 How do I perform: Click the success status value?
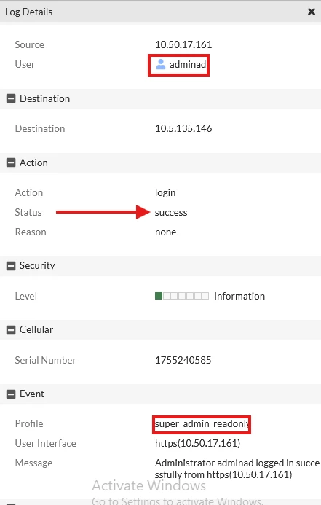tap(171, 213)
